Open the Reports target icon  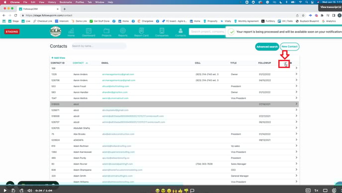(x=123, y=32)
